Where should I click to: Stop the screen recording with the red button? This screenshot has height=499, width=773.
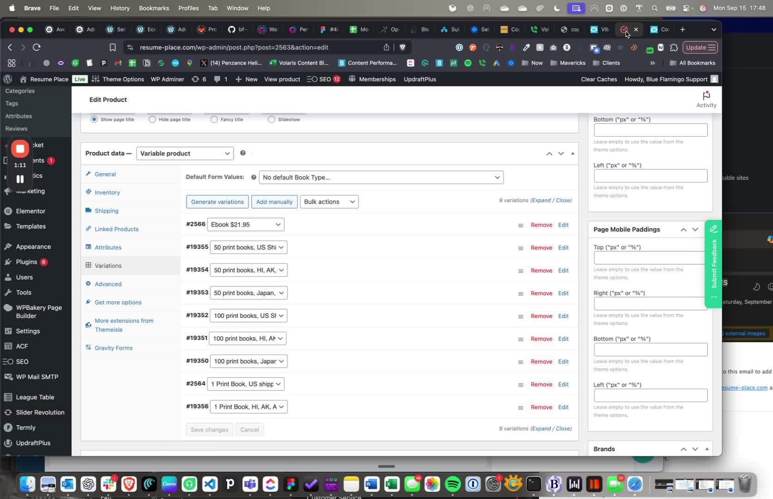[x=20, y=149]
